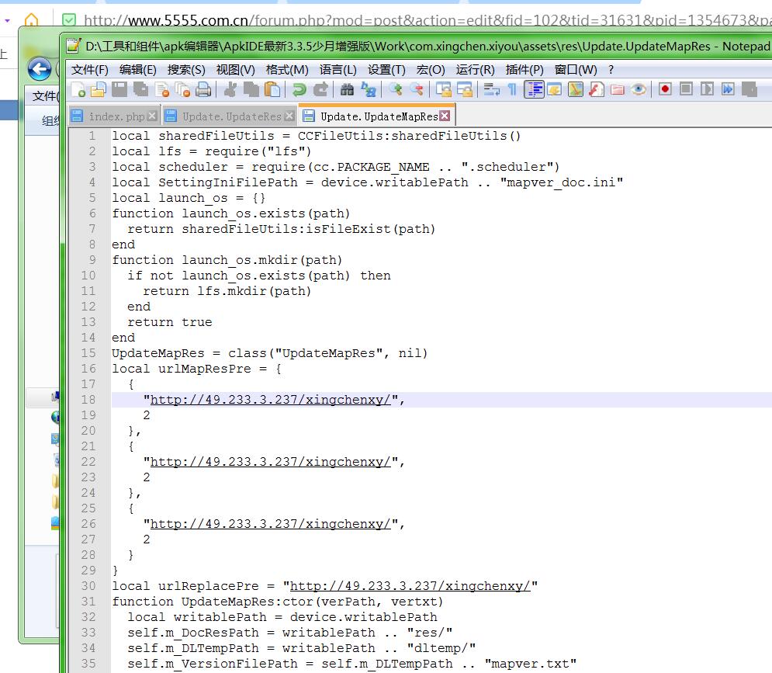Click the Print toolbar icon
The width and height of the screenshot is (772, 673).
pos(203,90)
